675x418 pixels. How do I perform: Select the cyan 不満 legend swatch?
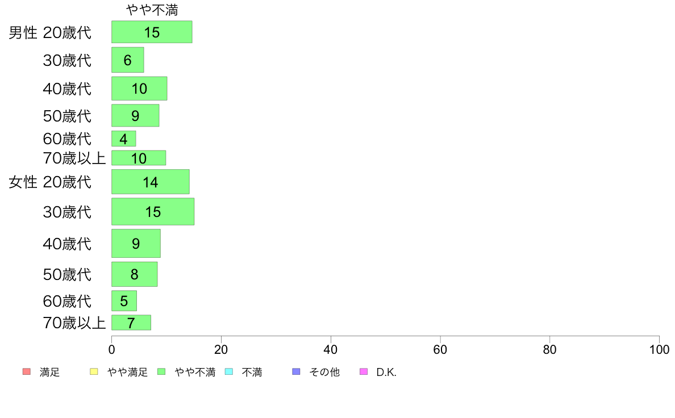point(229,371)
